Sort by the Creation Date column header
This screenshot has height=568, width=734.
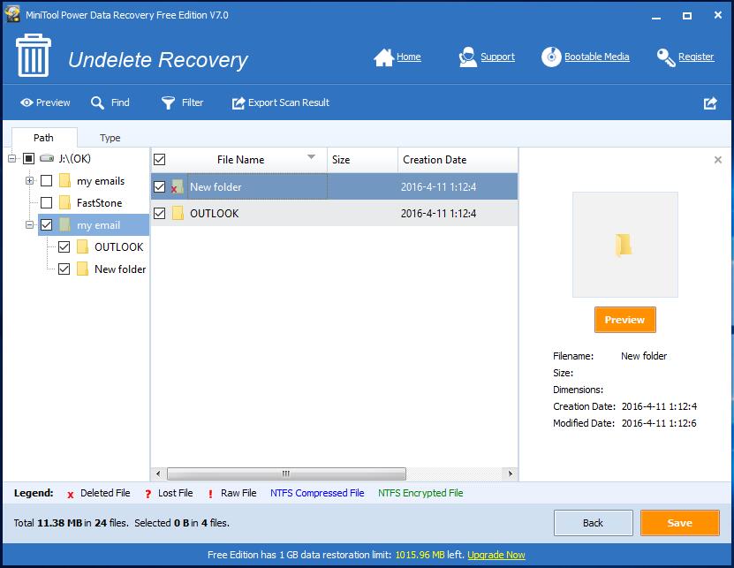click(x=458, y=160)
